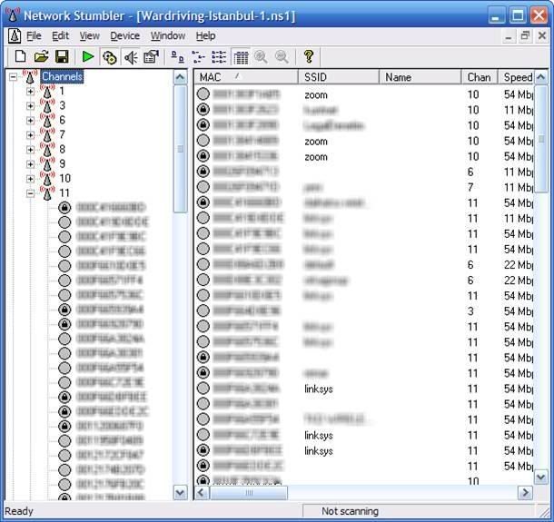554x522 pixels.
Task: Open the File menu
Action: (x=34, y=35)
